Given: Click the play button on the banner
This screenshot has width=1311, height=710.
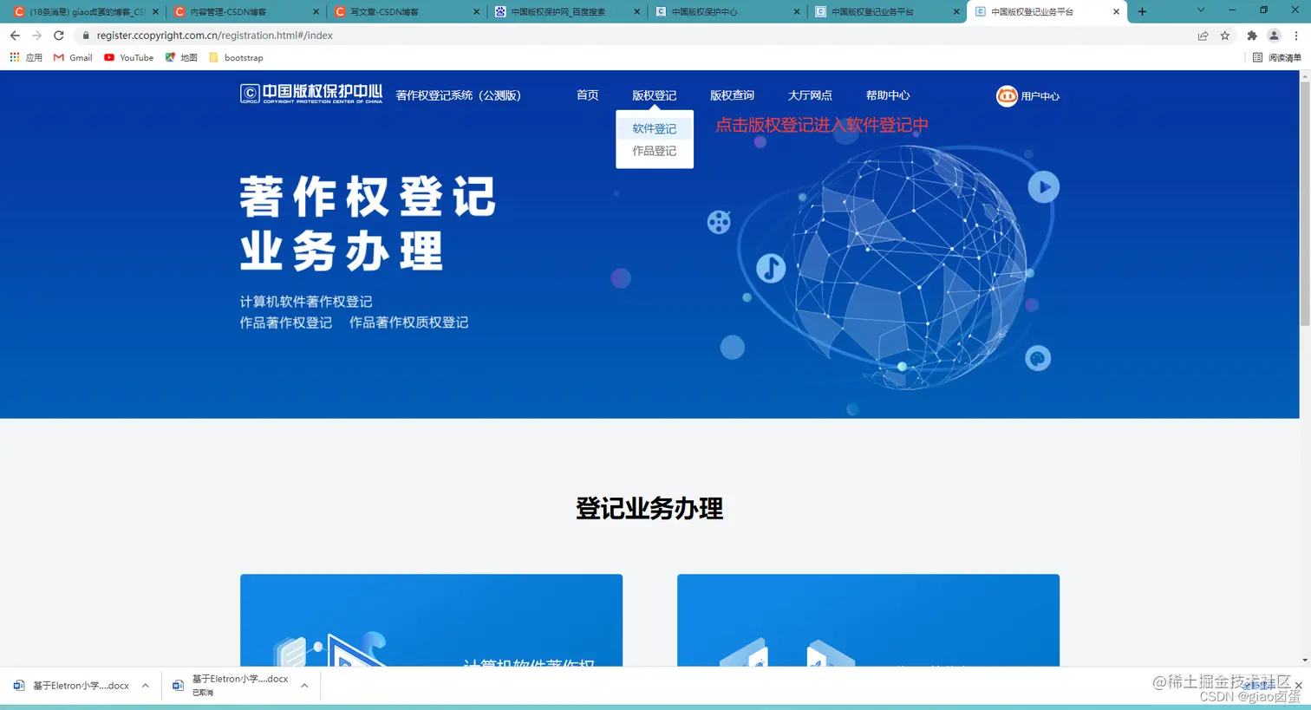Looking at the screenshot, I should pyautogui.click(x=1043, y=186).
